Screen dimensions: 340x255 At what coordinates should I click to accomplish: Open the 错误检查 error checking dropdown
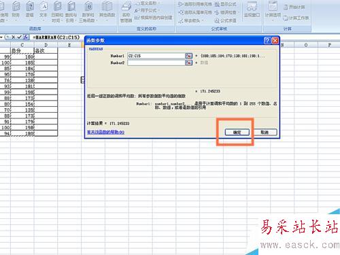tap(226, 12)
